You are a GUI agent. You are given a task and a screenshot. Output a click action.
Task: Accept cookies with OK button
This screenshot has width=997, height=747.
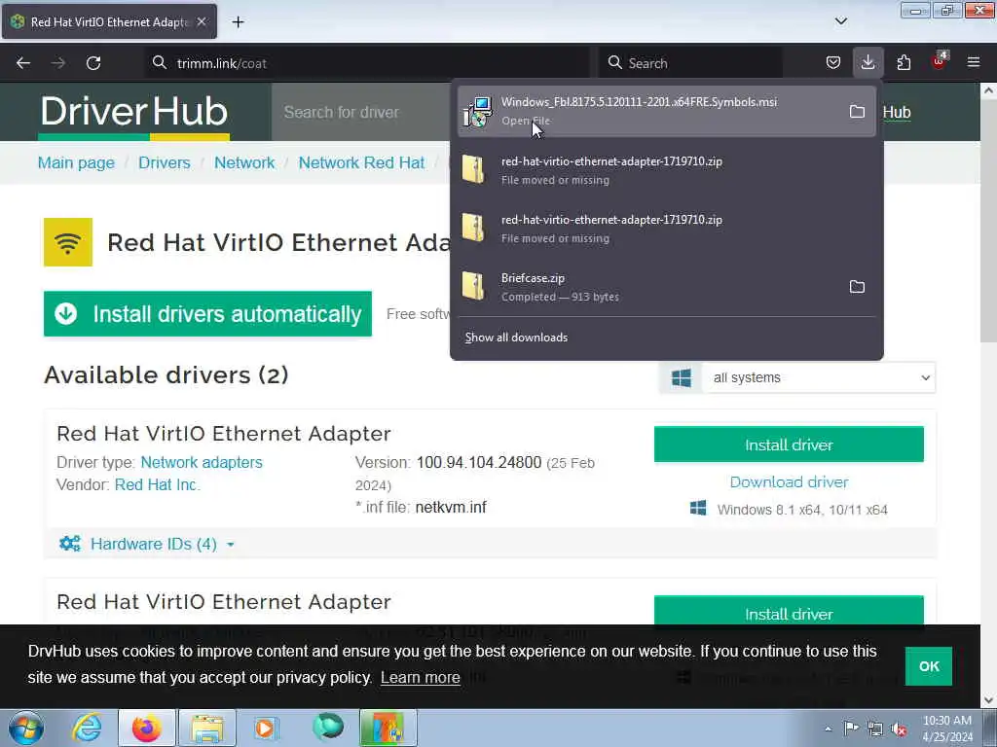928,666
